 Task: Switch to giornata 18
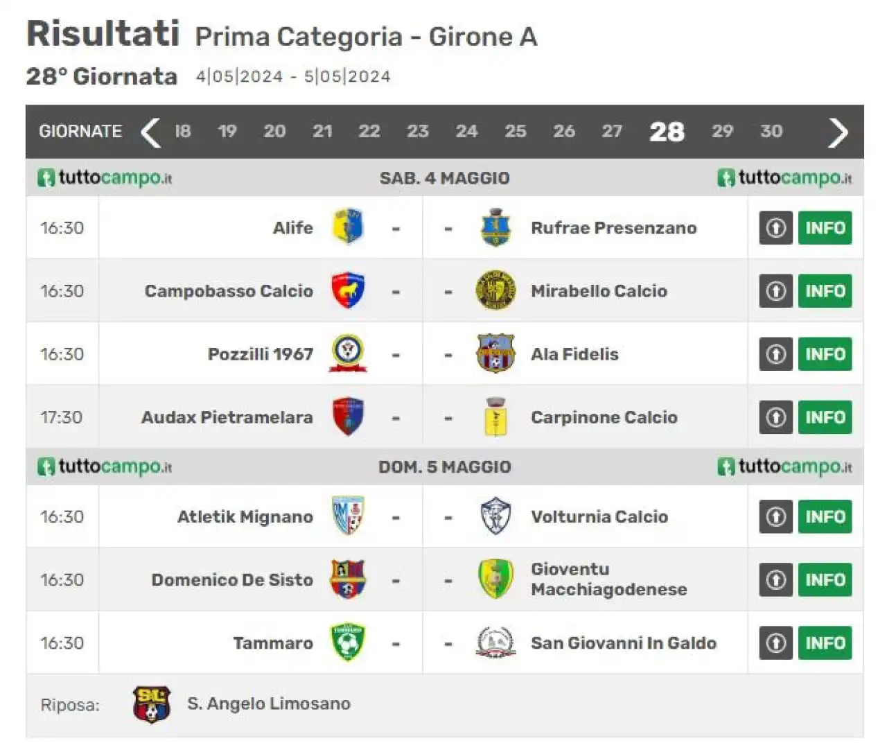click(x=182, y=132)
